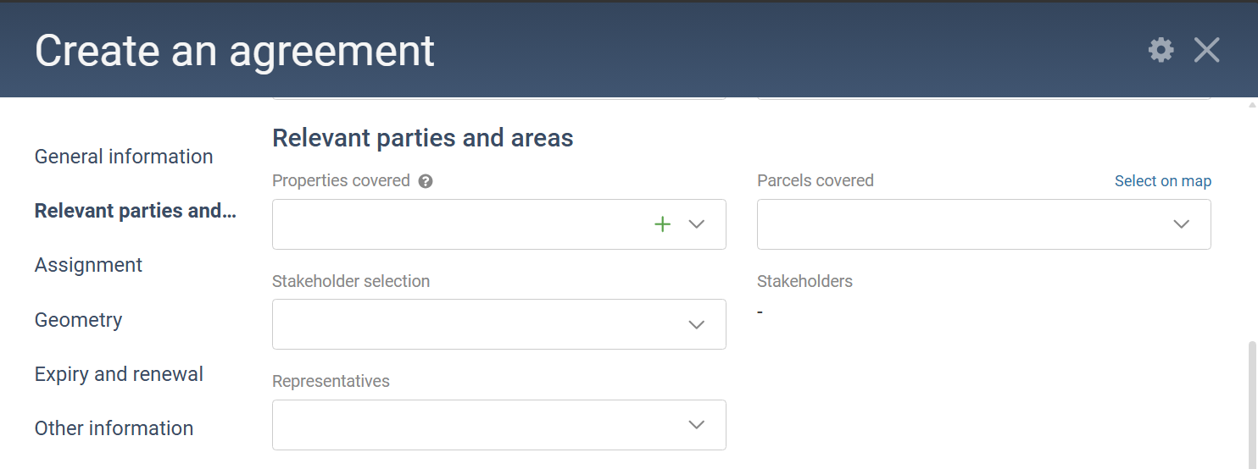Viewport: 1258px width, 469px height.
Task: Click inside the Parcels covered field
Action: click(983, 224)
